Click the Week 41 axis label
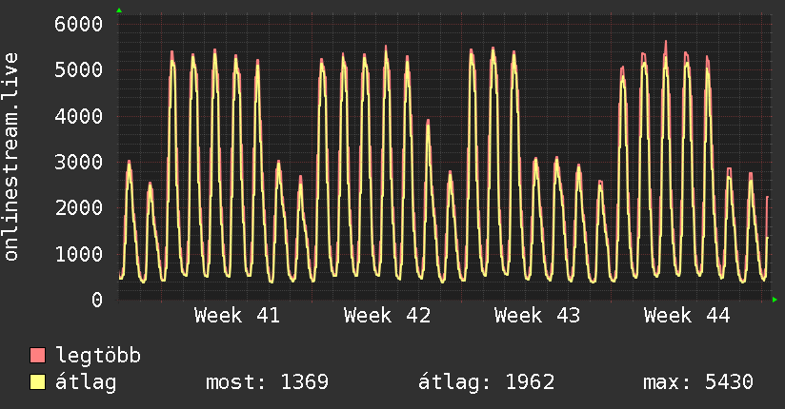 [237, 316]
